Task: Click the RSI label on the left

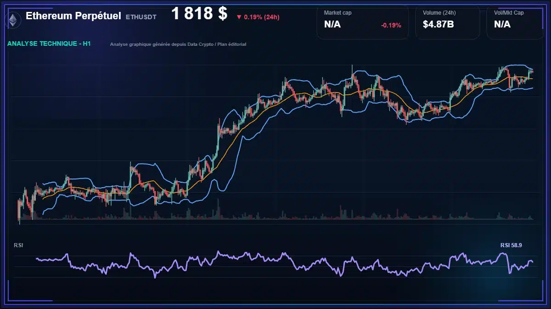Action: click(x=18, y=245)
